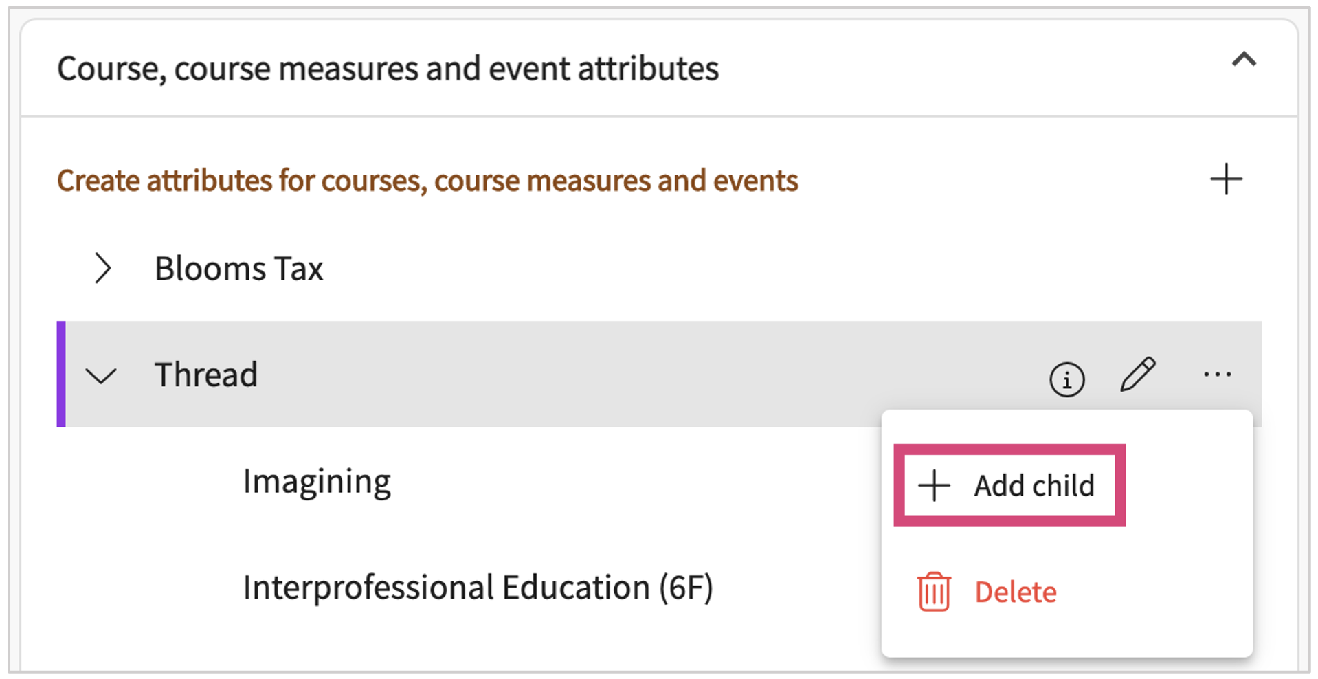Click the red trash can icon
This screenshot has width=1318, height=679.
click(934, 592)
